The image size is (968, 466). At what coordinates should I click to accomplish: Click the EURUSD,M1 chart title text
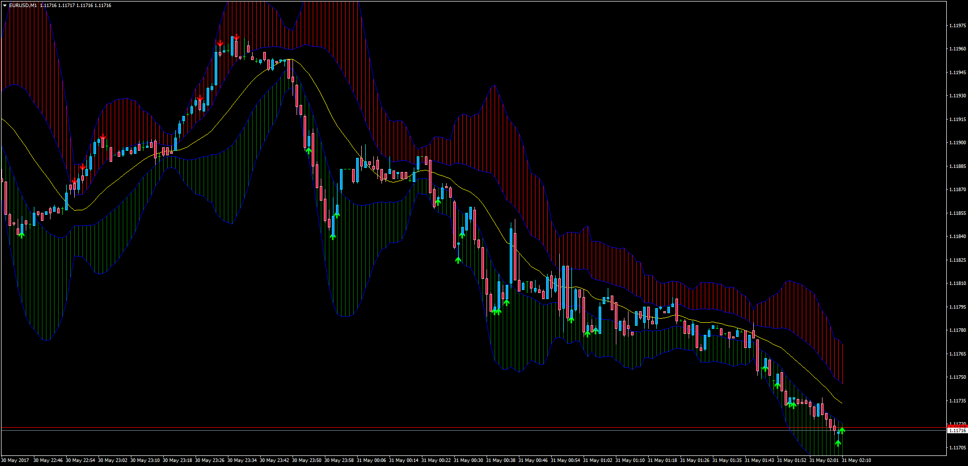tap(23, 6)
